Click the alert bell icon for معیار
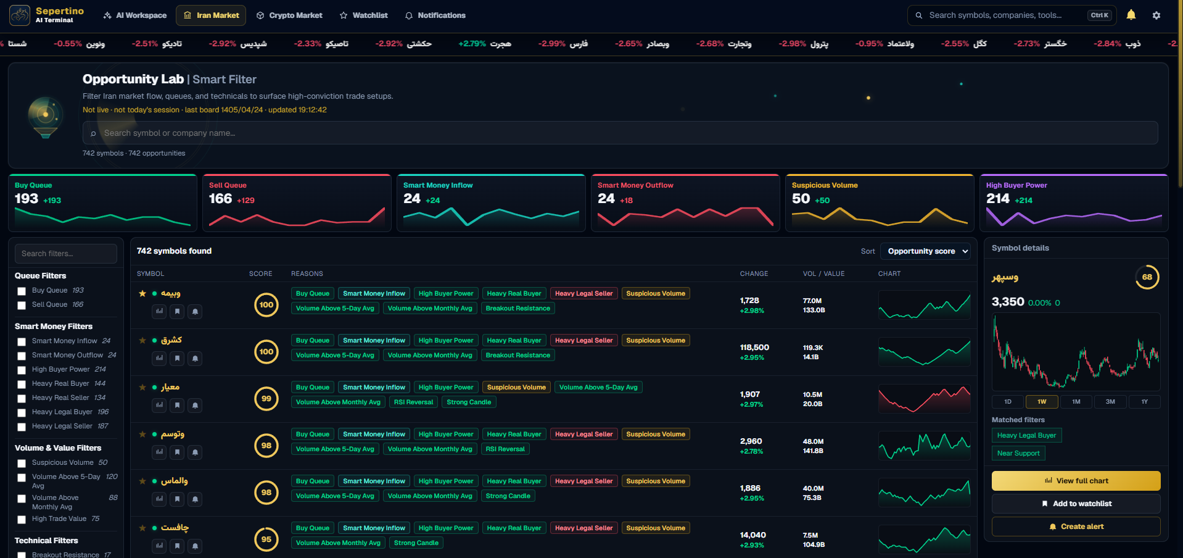1183x558 pixels. (195, 405)
